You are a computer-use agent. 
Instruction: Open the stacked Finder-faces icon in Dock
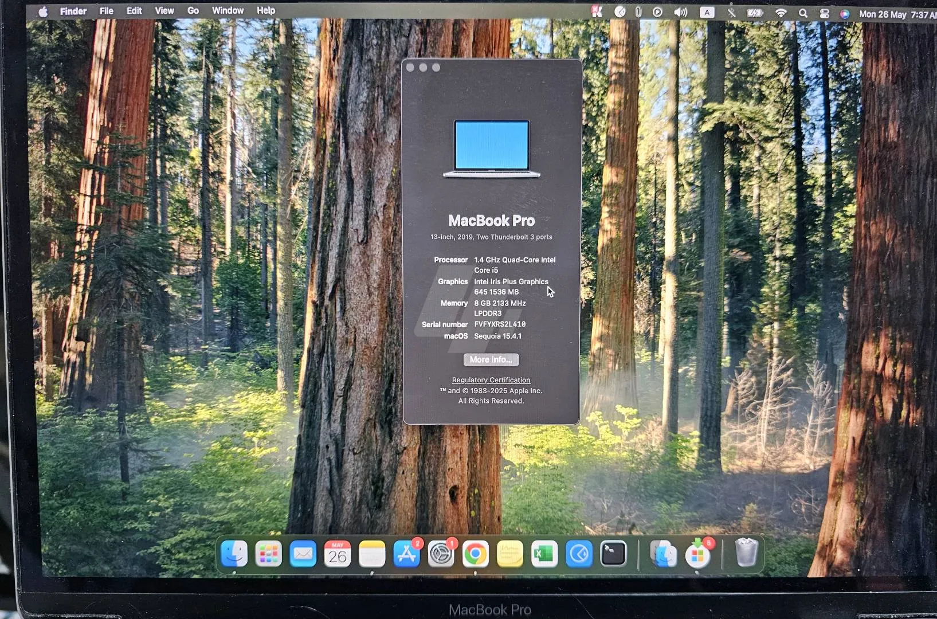click(664, 554)
